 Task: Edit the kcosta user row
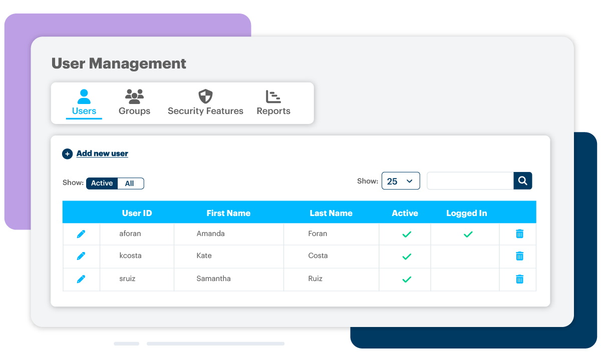pyautogui.click(x=81, y=256)
